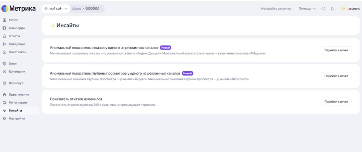Click the description mentioning «Яндекс Директ» and «Telegram»

click(158, 54)
